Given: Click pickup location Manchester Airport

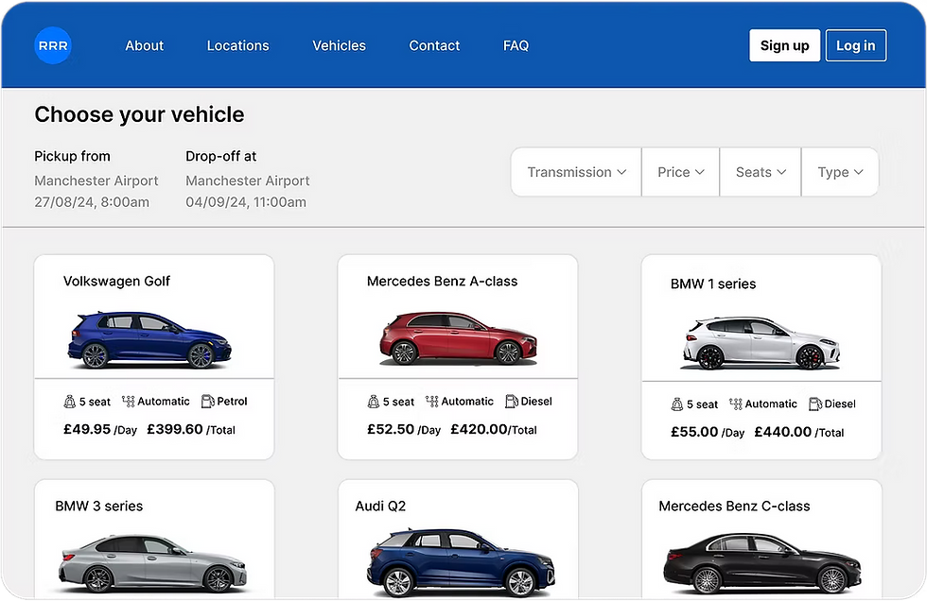Looking at the screenshot, I should coord(96,180).
